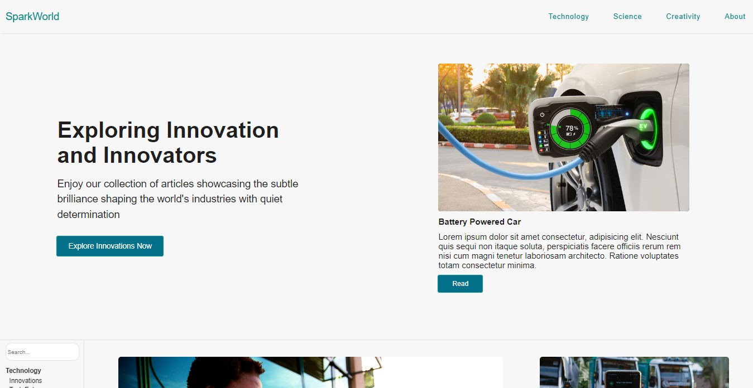Click the Exploring Innovation and Innovators heading
753x388 pixels.
(x=168, y=143)
